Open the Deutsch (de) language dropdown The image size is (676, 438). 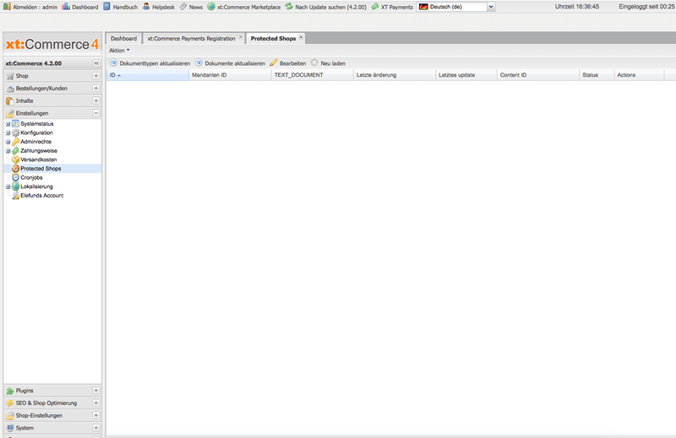coord(491,7)
